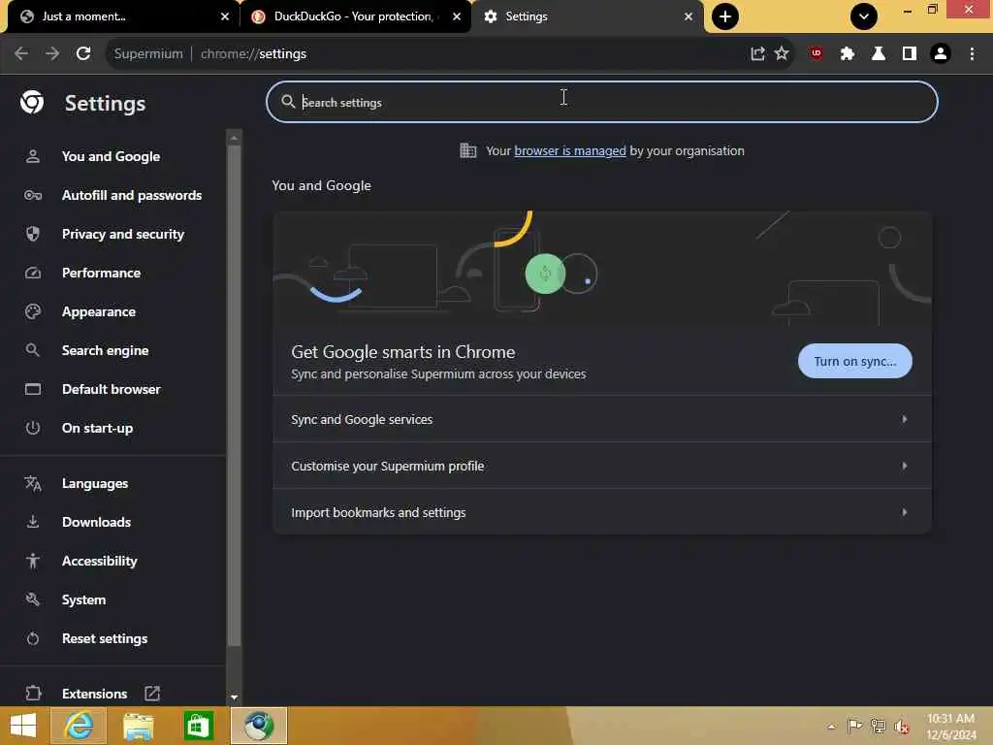
Task: Open the Chrome Labs flask icon
Action: click(879, 54)
